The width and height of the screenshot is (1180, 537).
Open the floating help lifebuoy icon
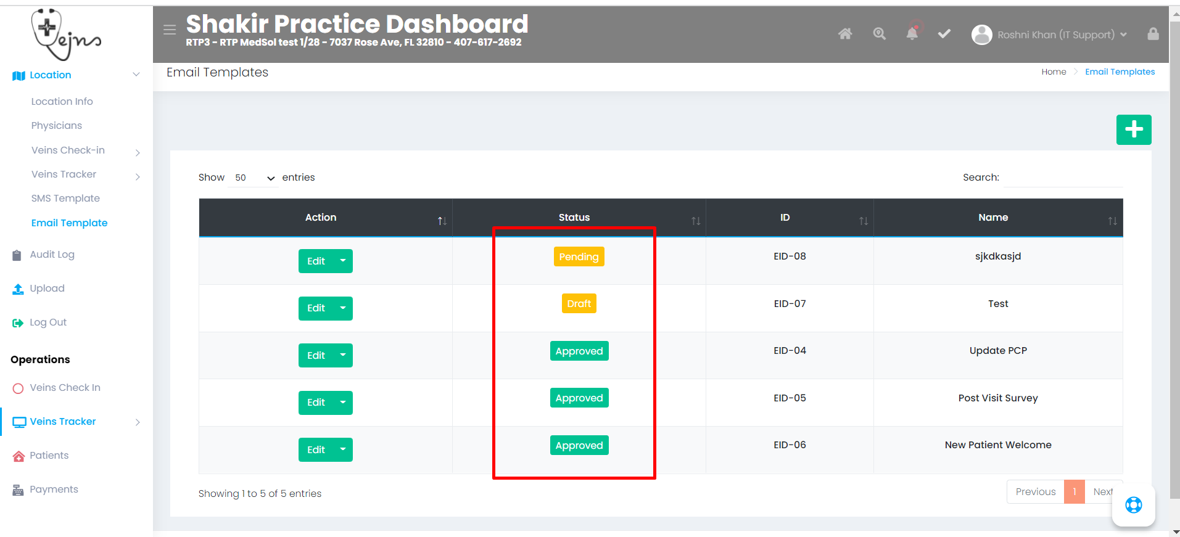pyautogui.click(x=1133, y=505)
